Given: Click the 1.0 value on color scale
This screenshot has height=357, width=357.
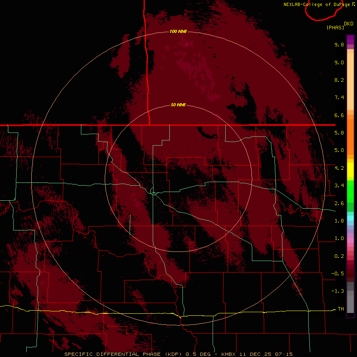Looking at the screenshot, I should (339, 238).
